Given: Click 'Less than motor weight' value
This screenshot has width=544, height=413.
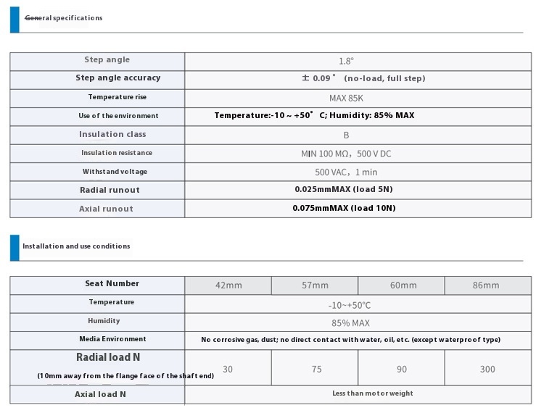Looking at the screenshot, I should pos(373,393).
